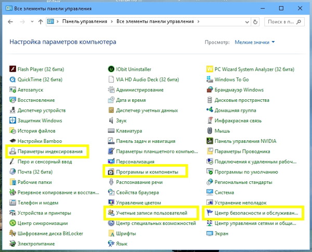Open the Свойства браузера link
This screenshot has width=312, height=252.
[137, 193]
